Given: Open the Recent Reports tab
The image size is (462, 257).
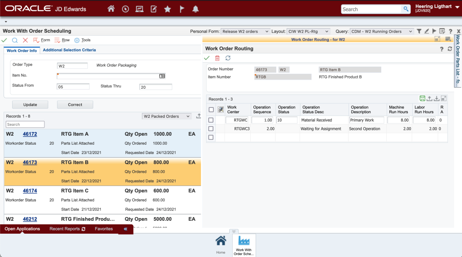Looking at the screenshot, I should coord(67,229).
